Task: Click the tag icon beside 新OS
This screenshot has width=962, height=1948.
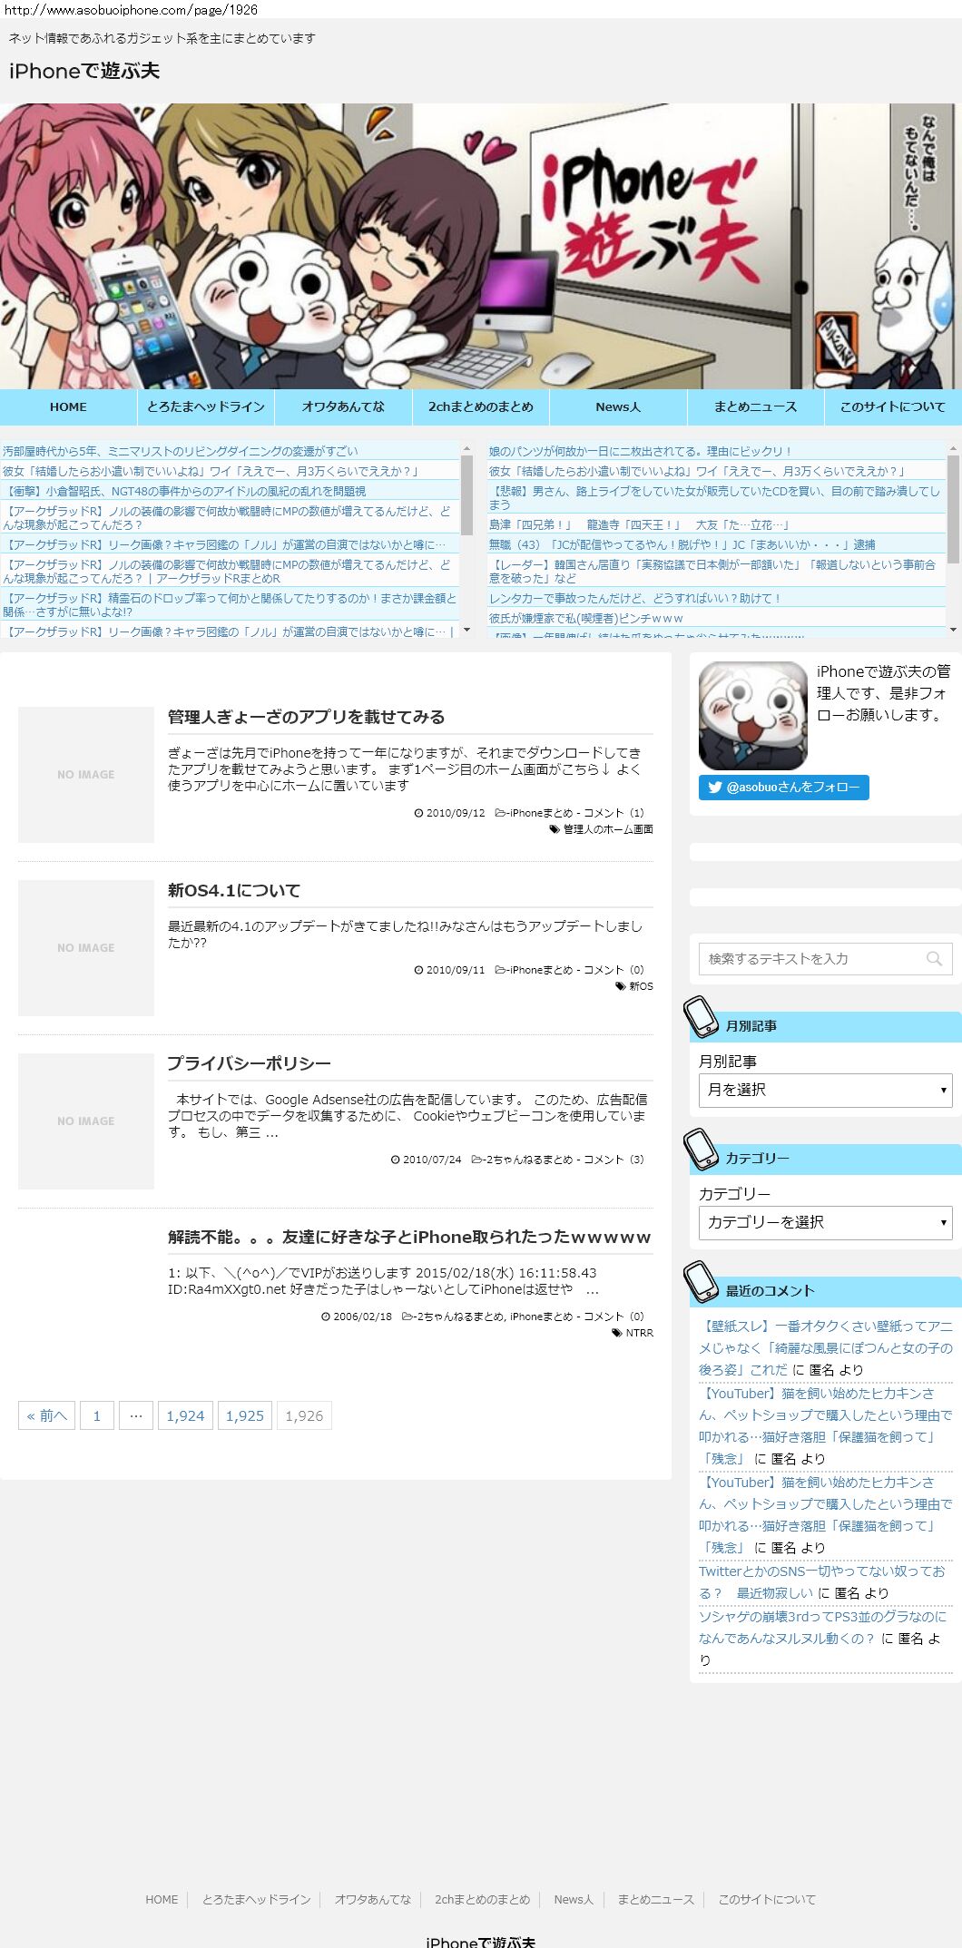Action: 621,986
